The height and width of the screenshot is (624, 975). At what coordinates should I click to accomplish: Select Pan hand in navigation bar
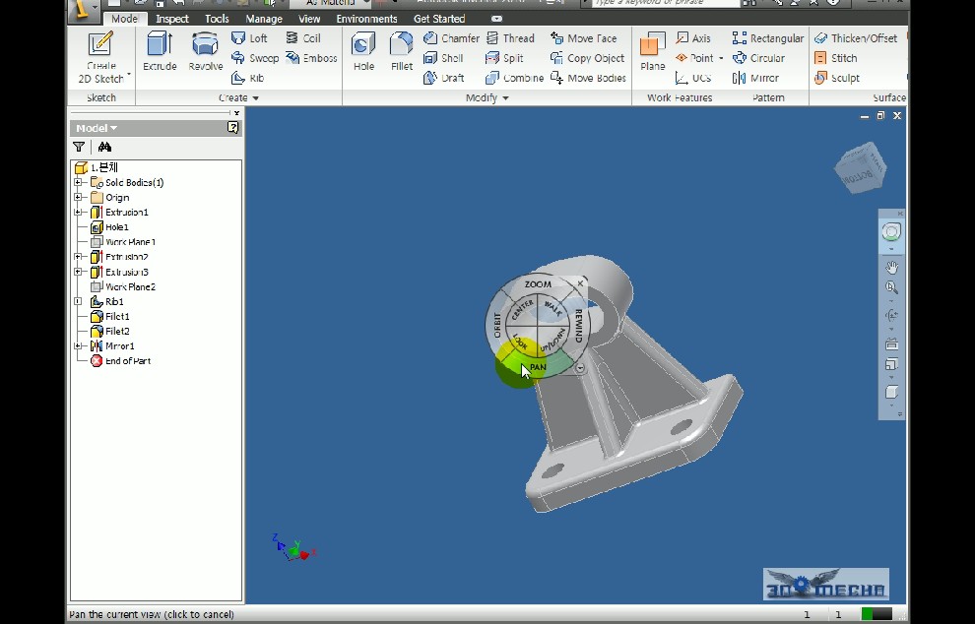(891, 268)
